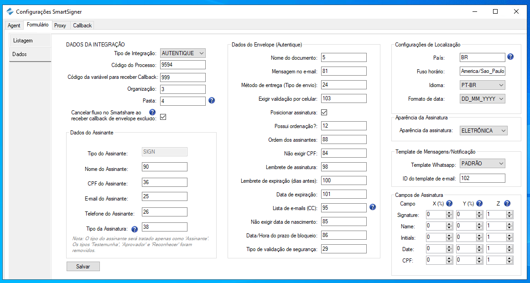The height and width of the screenshot is (283, 530).
Task: Click Método de entrega field
Action: [x=344, y=85]
